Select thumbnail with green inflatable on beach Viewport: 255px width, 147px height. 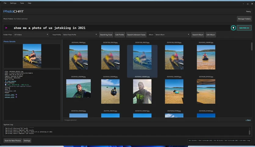174,91
